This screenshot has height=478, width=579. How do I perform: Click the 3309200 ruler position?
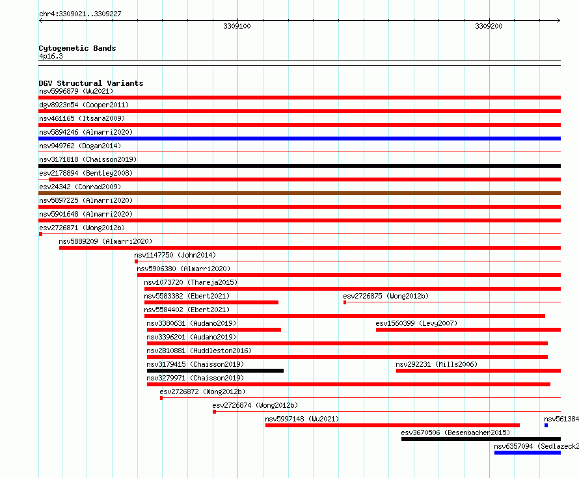coord(489,26)
